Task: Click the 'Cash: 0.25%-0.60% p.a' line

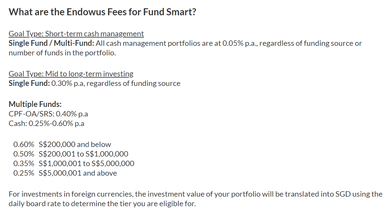Action: click(46, 123)
